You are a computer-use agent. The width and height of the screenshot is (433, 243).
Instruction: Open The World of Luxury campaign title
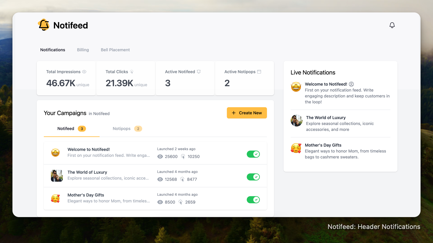pyautogui.click(x=87, y=172)
